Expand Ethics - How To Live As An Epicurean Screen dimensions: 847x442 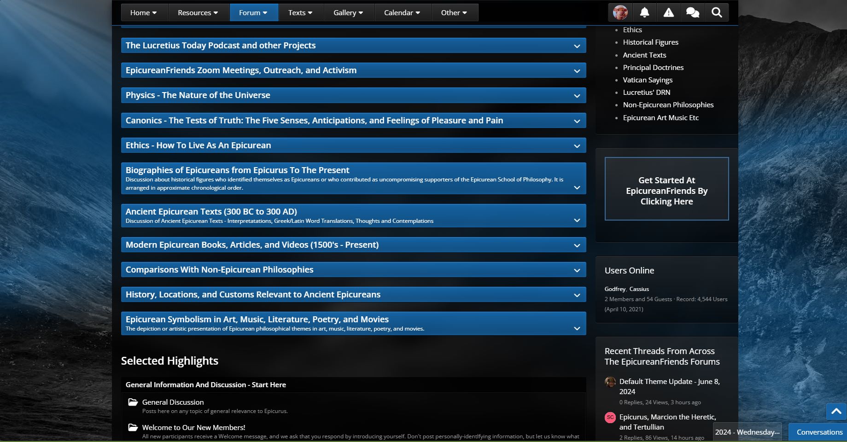coord(577,146)
